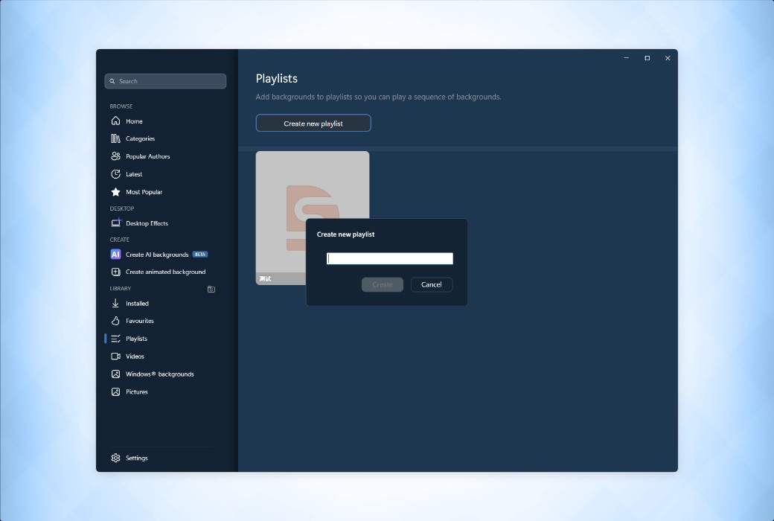
Task: Click the Home house icon
Action: (115, 121)
